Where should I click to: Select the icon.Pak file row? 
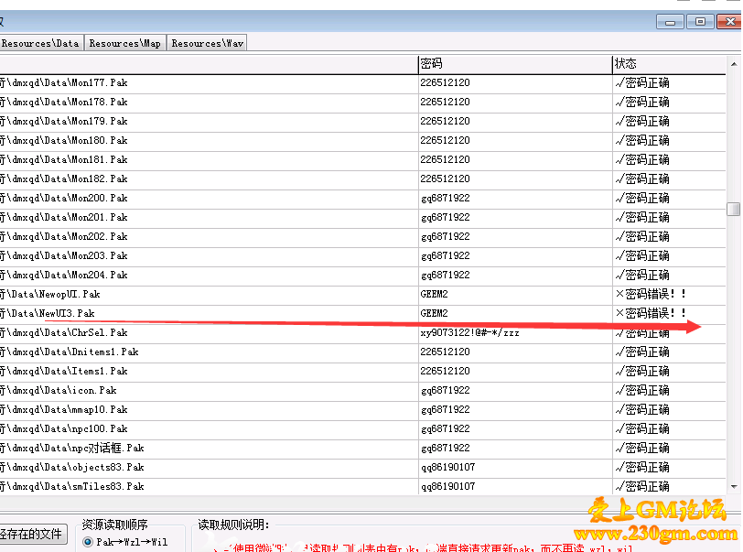362,390
